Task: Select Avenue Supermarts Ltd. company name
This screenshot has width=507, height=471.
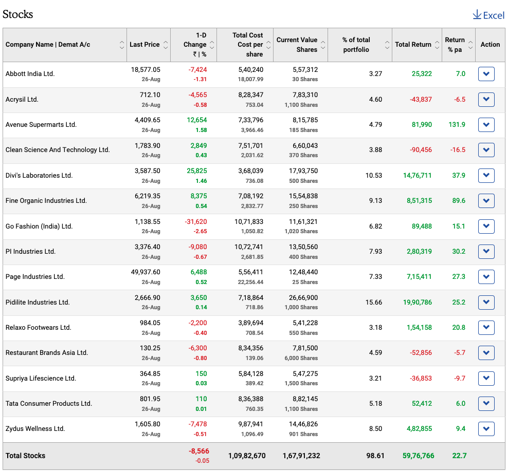Action: coord(41,125)
